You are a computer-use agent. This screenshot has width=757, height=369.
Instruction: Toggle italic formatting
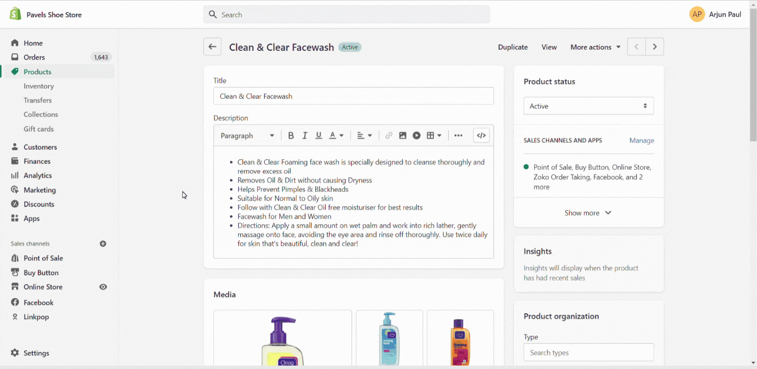pyautogui.click(x=304, y=136)
